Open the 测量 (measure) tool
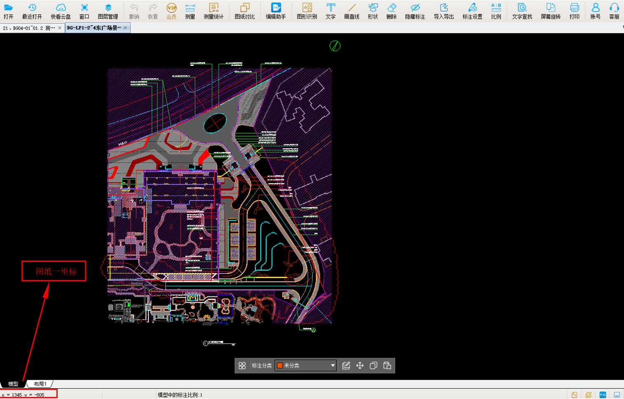 tap(190, 11)
